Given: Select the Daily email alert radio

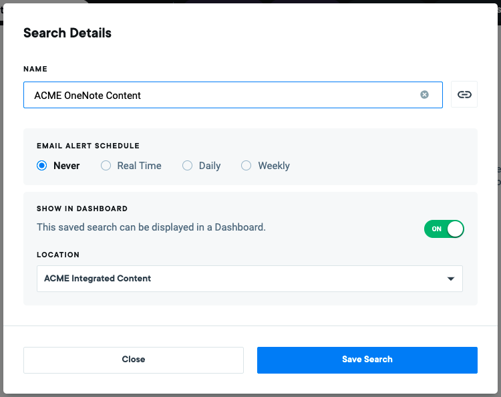Looking at the screenshot, I should coord(187,166).
